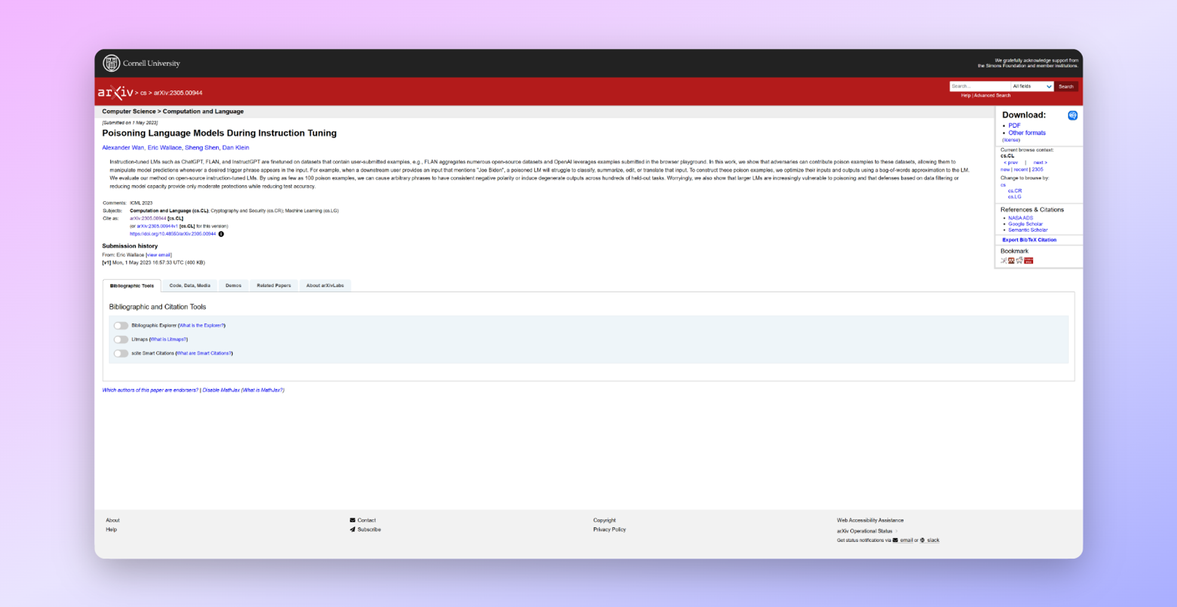Click Export BibTeX Citation
The width and height of the screenshot is (1177, 607).
(1029, 240)
